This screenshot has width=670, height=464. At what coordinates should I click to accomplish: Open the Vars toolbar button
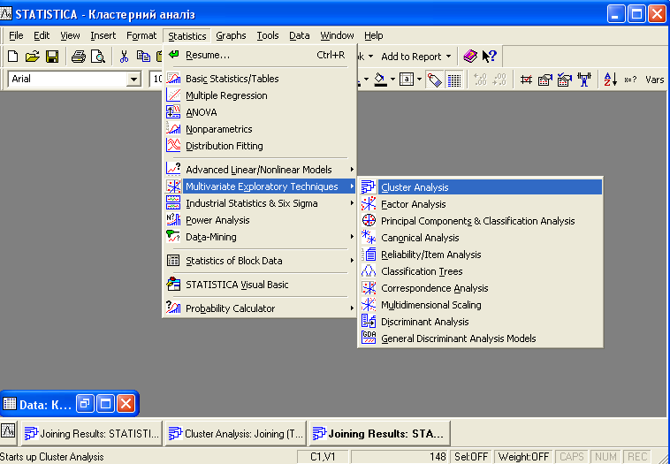point(654,80)
